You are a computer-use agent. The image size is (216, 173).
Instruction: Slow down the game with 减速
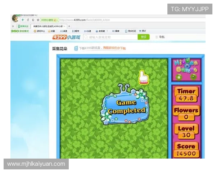64,31
